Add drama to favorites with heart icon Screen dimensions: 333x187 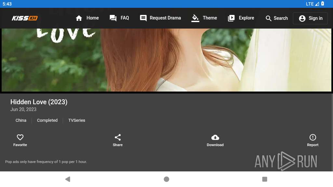click(x=20, y=137)
